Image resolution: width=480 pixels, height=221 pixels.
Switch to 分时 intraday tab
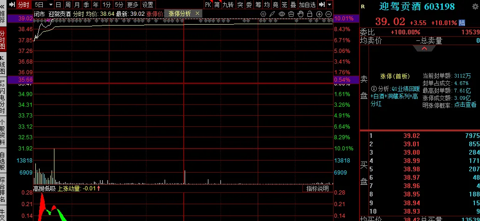[x=24, y=5]
